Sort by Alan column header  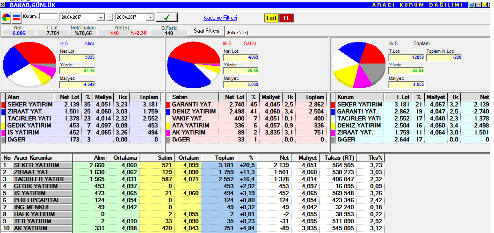click(x=30, y=97)
